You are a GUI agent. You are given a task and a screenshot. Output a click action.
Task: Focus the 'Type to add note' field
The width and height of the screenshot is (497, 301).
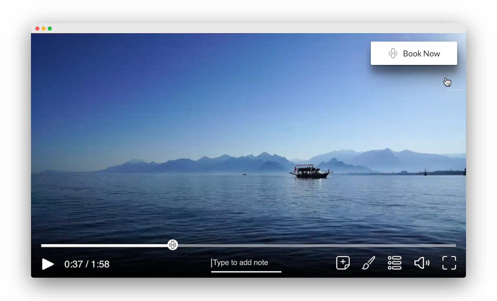pyautogui.click(x=246, y=263)
